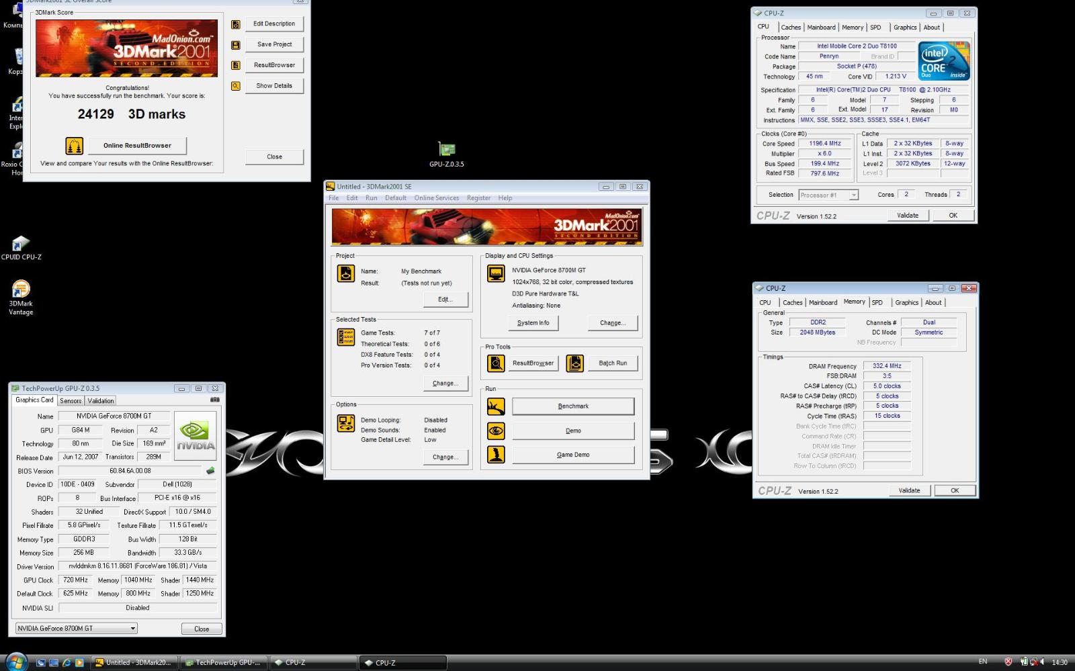Click the Show Details magnifier icon
The height and width of the screenshot is (671, 1075).
236,86
